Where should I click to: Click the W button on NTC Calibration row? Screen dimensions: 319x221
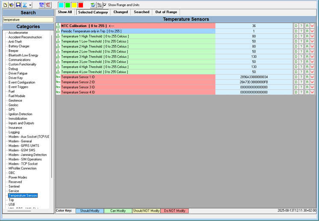tap(312, 26)
